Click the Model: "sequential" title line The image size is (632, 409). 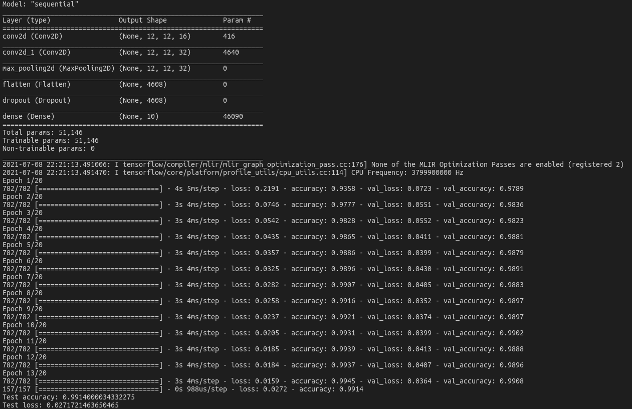click(40, 4)
